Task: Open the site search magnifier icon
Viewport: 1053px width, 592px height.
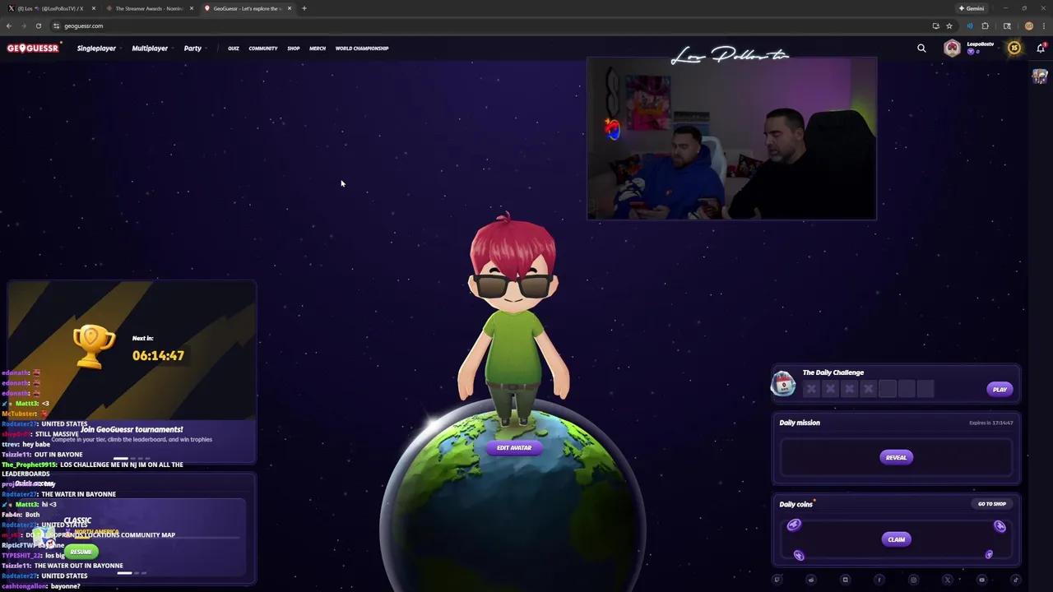Action: coord(921,49)
